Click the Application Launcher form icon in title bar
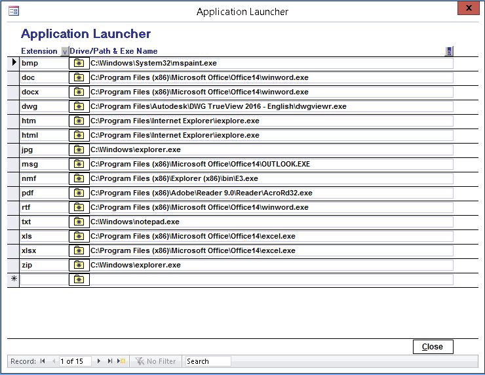Screen dimensions: 485x375 (x=13, y=11)
